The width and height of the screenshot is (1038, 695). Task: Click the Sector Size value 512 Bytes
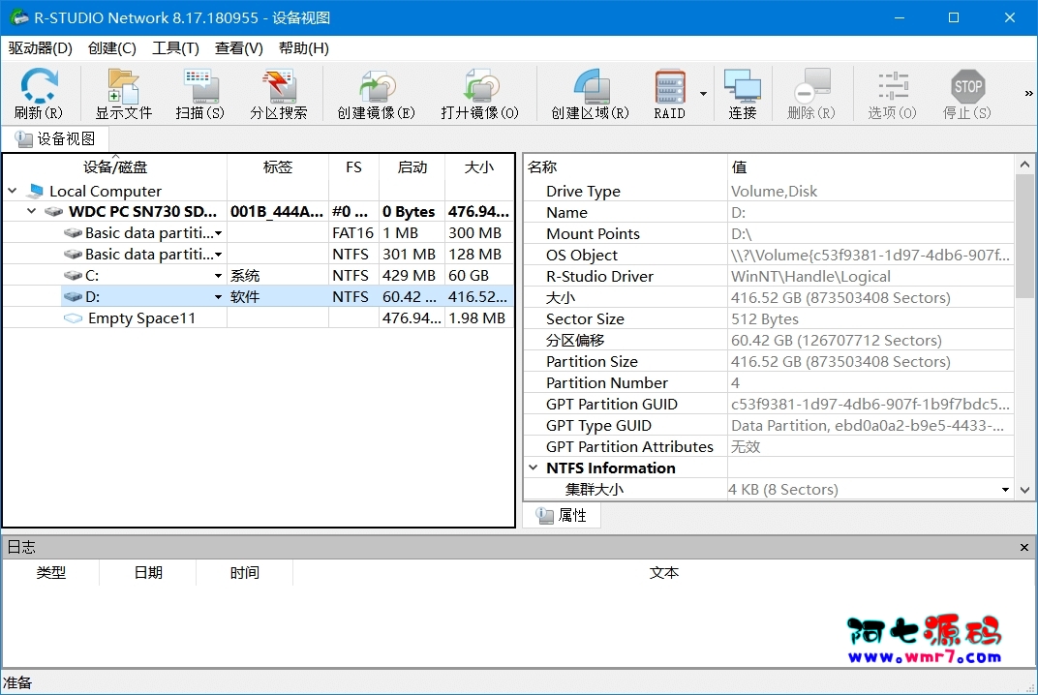[765, 319]
